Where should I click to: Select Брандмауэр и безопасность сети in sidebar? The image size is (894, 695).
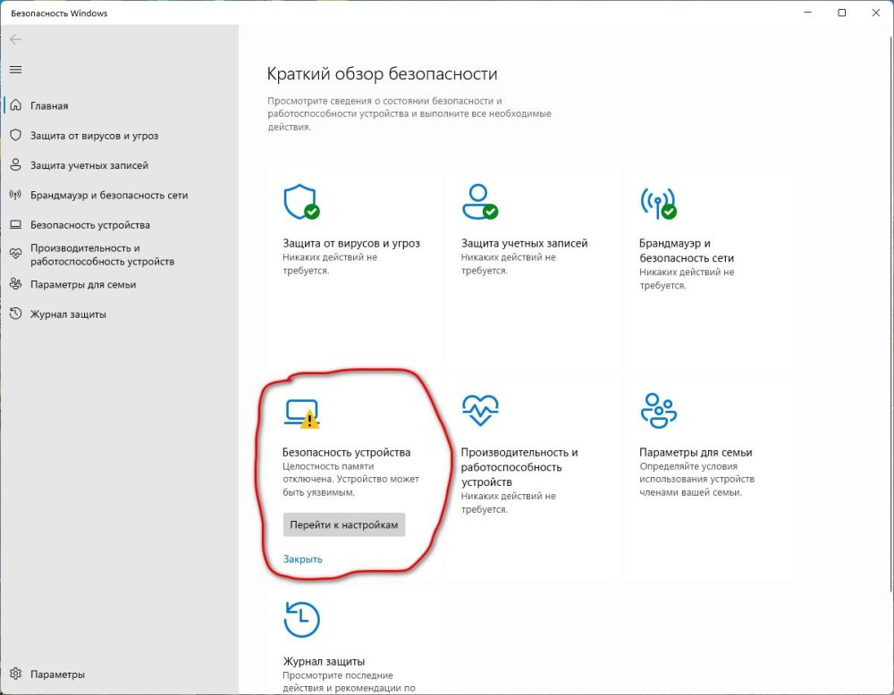[108, 195]
